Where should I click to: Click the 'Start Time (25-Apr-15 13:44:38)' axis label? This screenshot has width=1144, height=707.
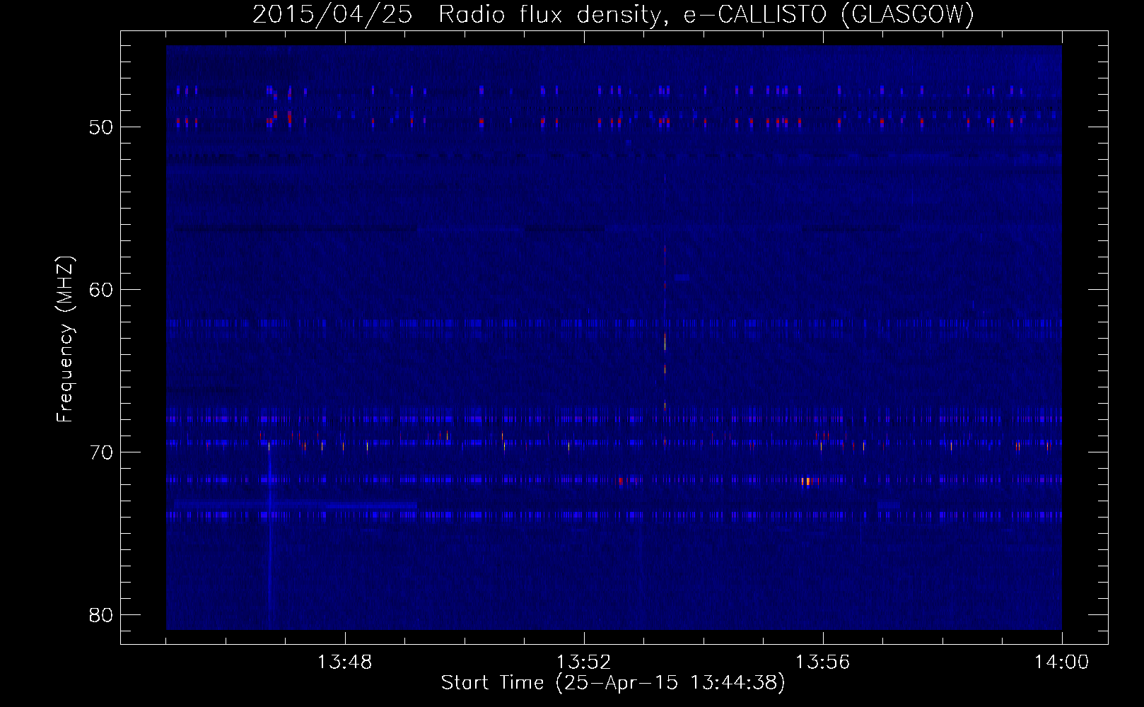pyautogui.click(x=613, y=683)
